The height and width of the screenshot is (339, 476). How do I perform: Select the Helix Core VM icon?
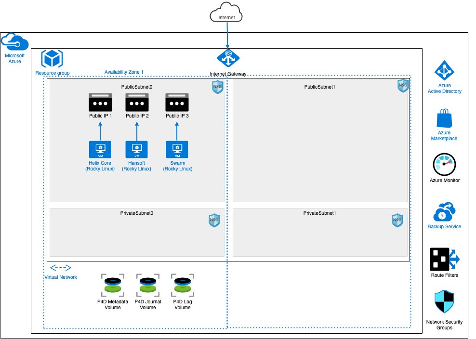pos(100,149)
